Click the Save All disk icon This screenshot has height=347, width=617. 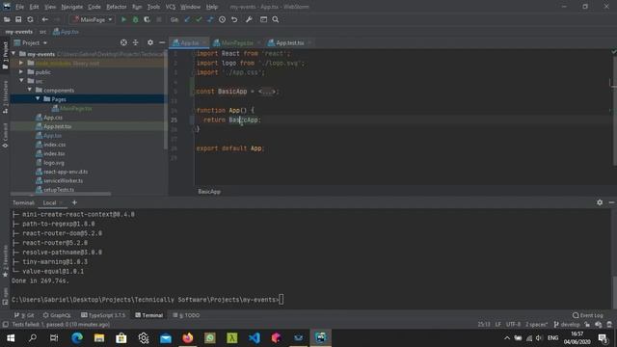tap(18, 19)
